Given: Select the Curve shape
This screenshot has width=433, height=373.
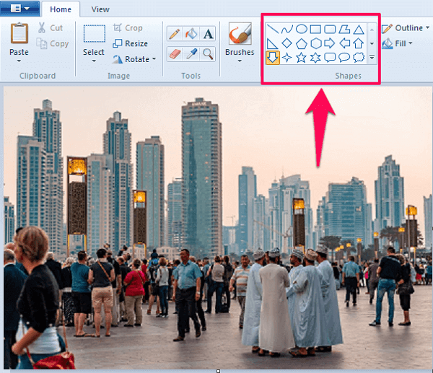Looking at the screenshot, I should point(287,29).
